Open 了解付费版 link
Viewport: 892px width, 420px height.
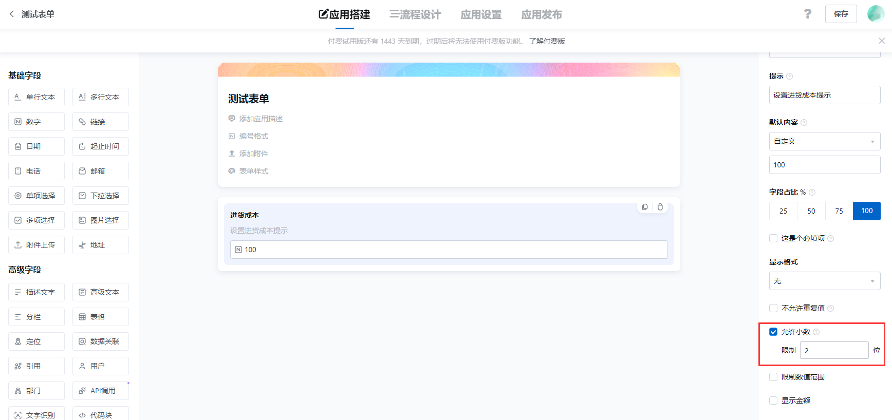[547, 41]
